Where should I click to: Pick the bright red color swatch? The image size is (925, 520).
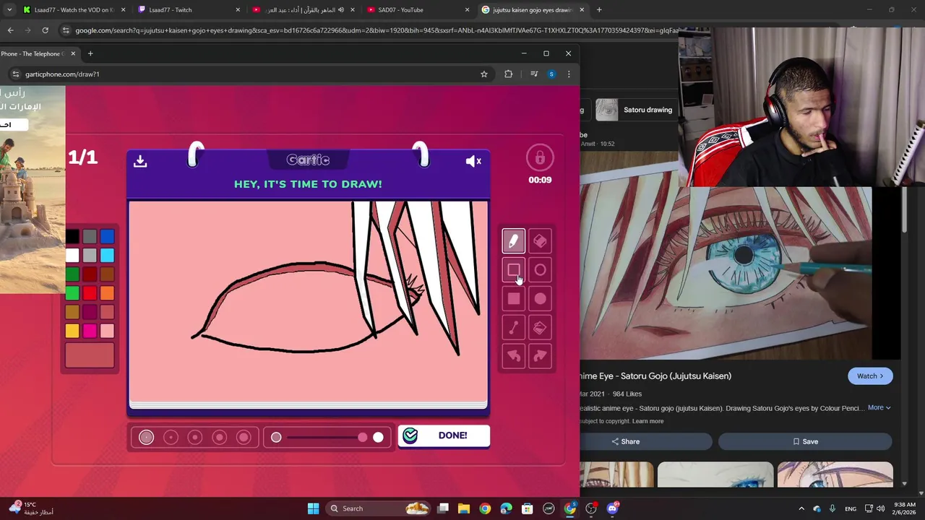[x=90, y=293]
